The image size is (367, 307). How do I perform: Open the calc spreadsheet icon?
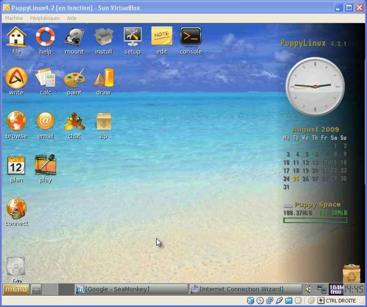(45, 78)
